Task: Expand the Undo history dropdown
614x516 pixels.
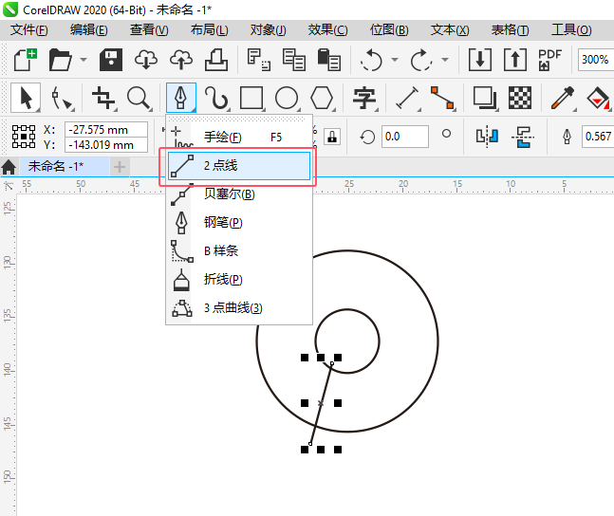Action: [x=395, y=60]
